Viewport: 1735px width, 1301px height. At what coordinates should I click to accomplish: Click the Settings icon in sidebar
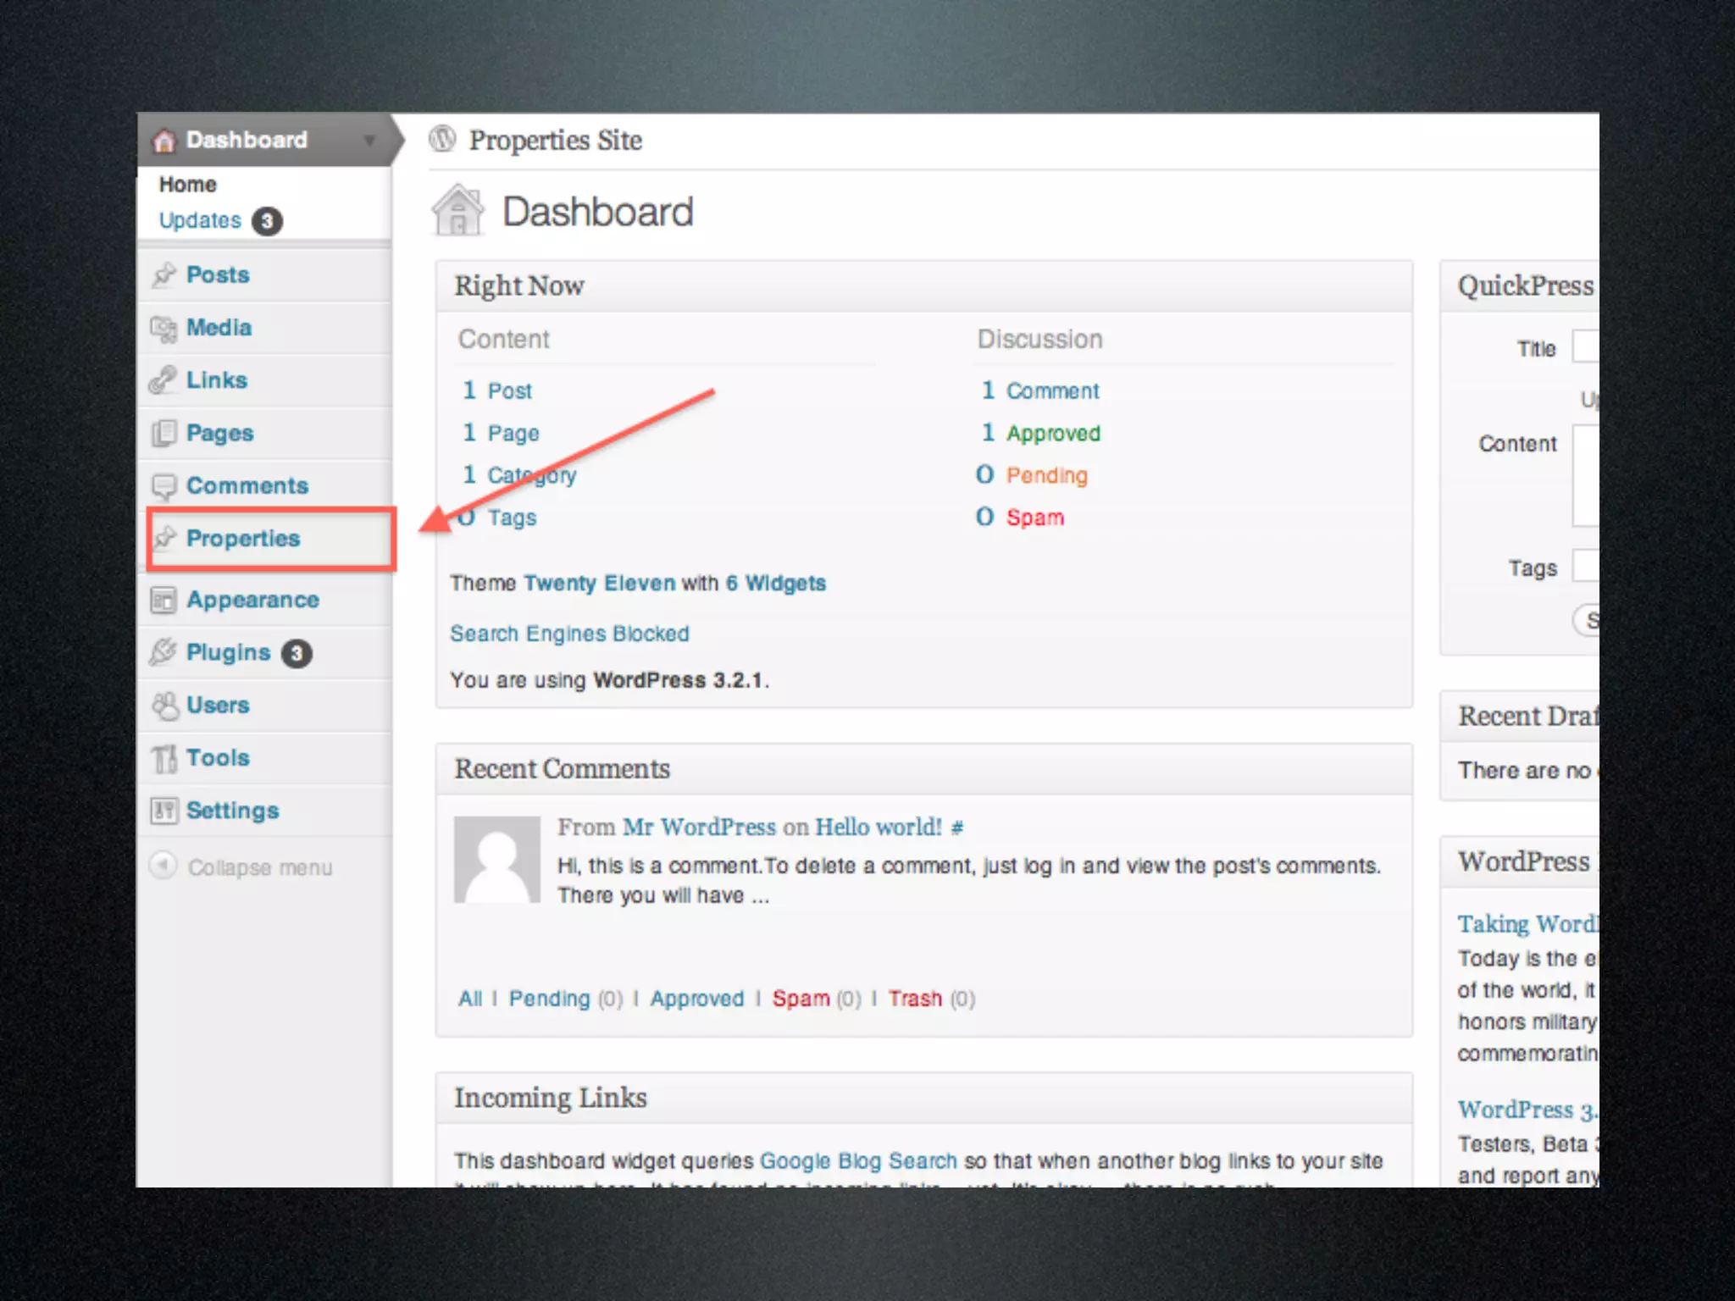pos(164,811)
